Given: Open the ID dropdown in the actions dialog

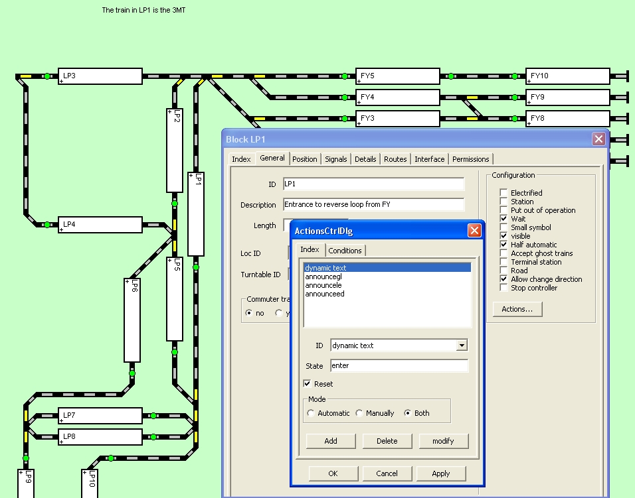Looking at the screenshot, I should (x=462, y=345).
